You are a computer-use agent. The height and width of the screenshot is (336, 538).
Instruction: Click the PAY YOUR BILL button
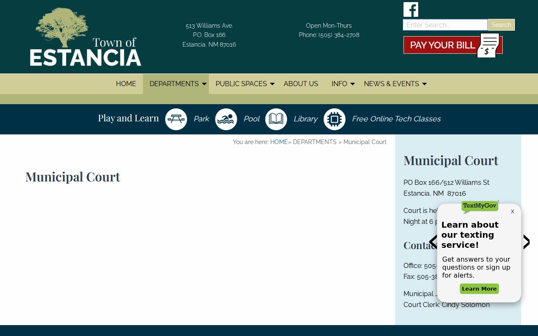click(x=453, y=45)
